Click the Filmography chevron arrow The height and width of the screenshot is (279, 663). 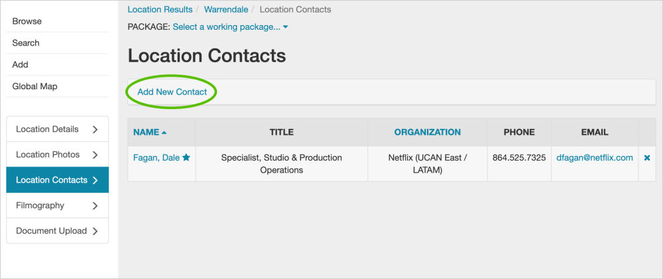[x=95, y=206]
